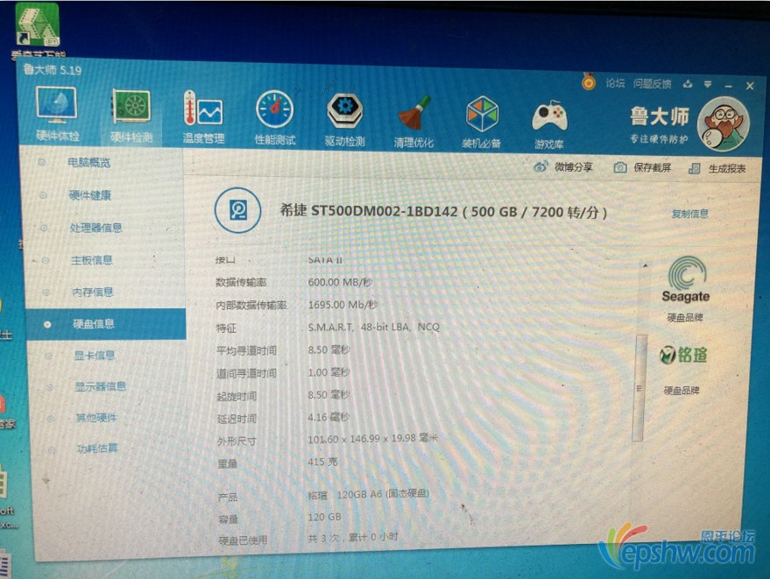
Task: Click the text "S.M.A.R.T, 48-bit LBA, NCQ"
Action: (373, 327)
